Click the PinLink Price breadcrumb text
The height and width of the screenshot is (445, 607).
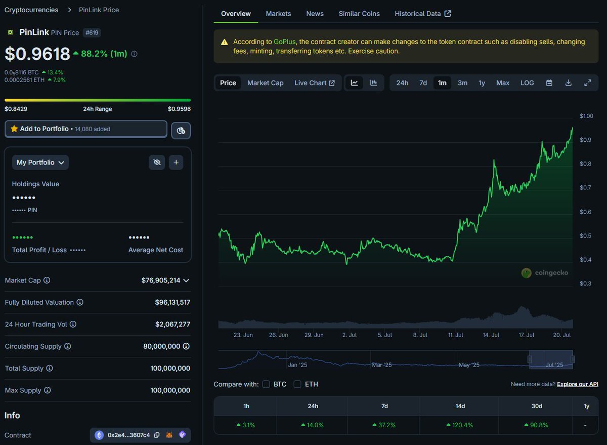[x=99, y=10]
